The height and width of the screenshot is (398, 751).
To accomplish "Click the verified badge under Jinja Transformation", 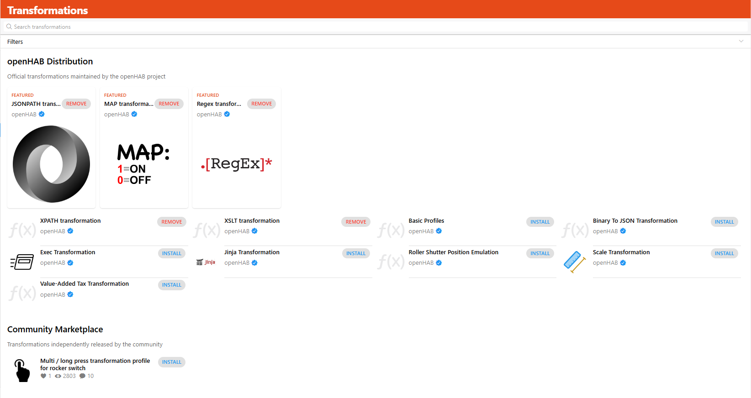I will point(254,262).
